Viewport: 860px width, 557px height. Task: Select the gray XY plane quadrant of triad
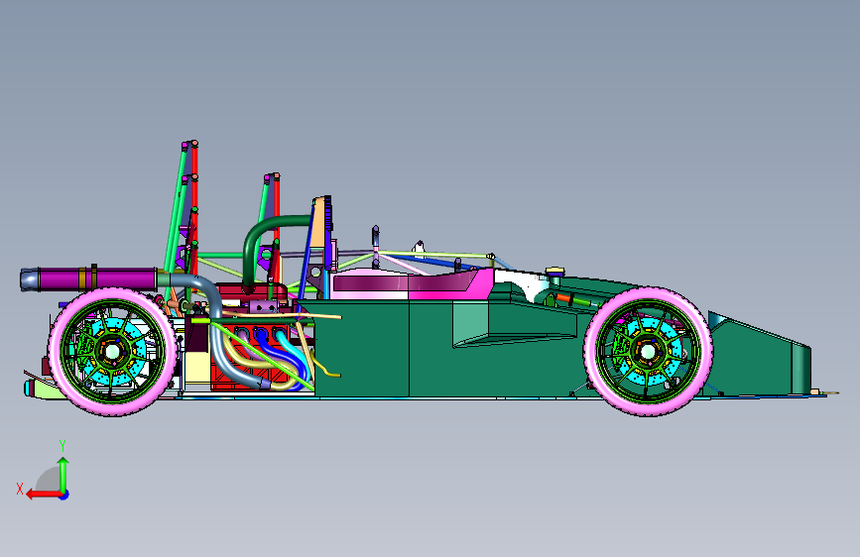coord(50,481)
